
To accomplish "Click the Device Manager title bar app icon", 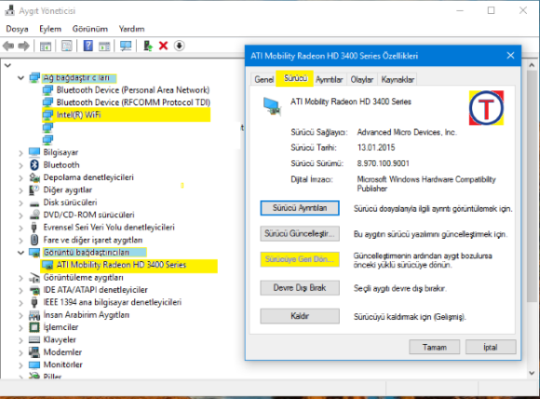I will coord(9,10).
